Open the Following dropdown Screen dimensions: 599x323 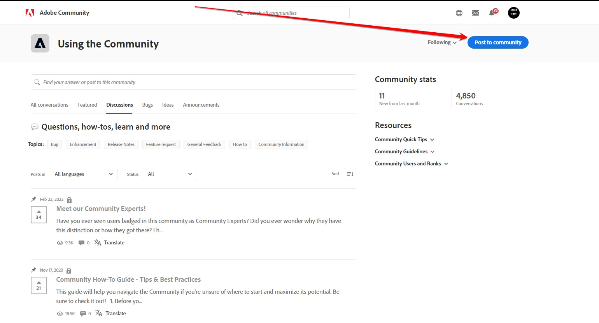click(x=442, y=42)
